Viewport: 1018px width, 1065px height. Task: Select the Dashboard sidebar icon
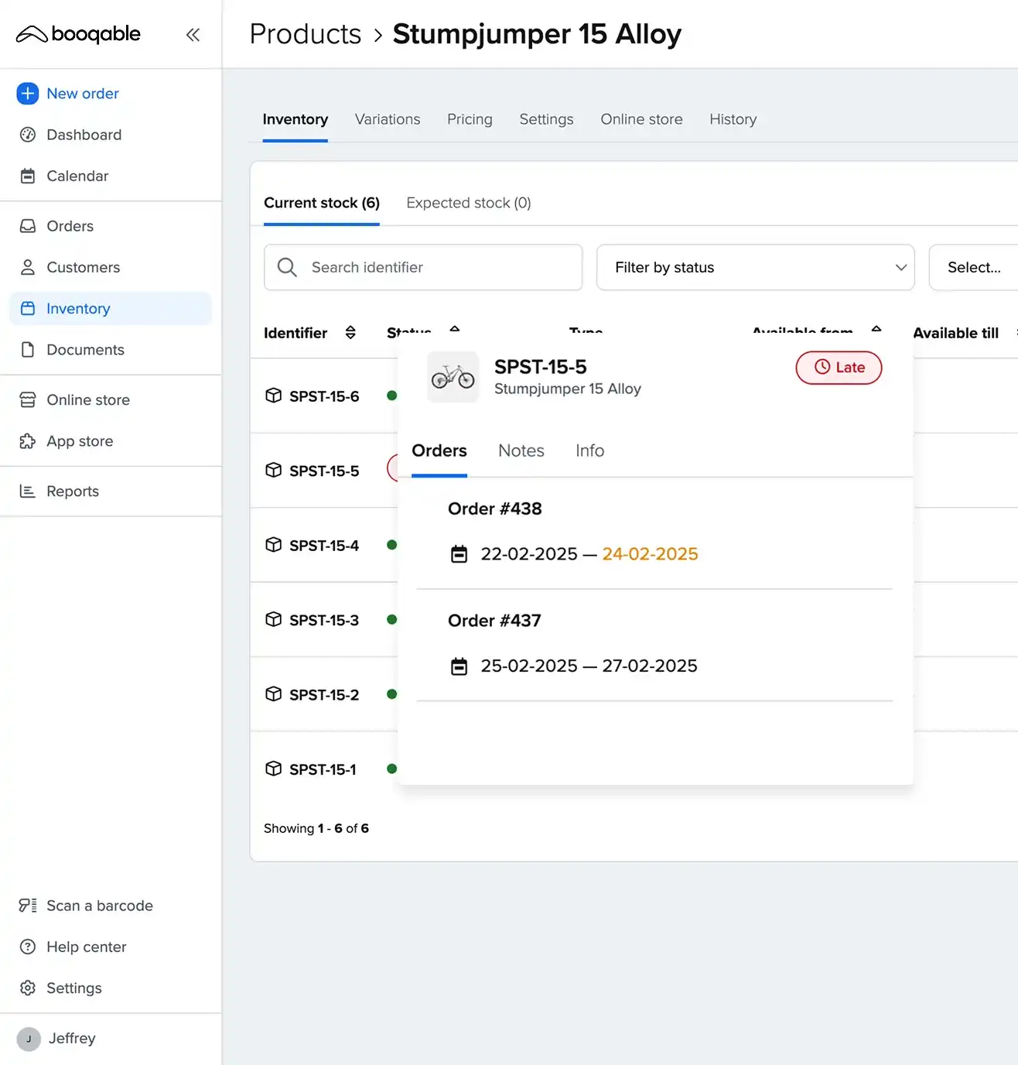[x=28, y=135]
